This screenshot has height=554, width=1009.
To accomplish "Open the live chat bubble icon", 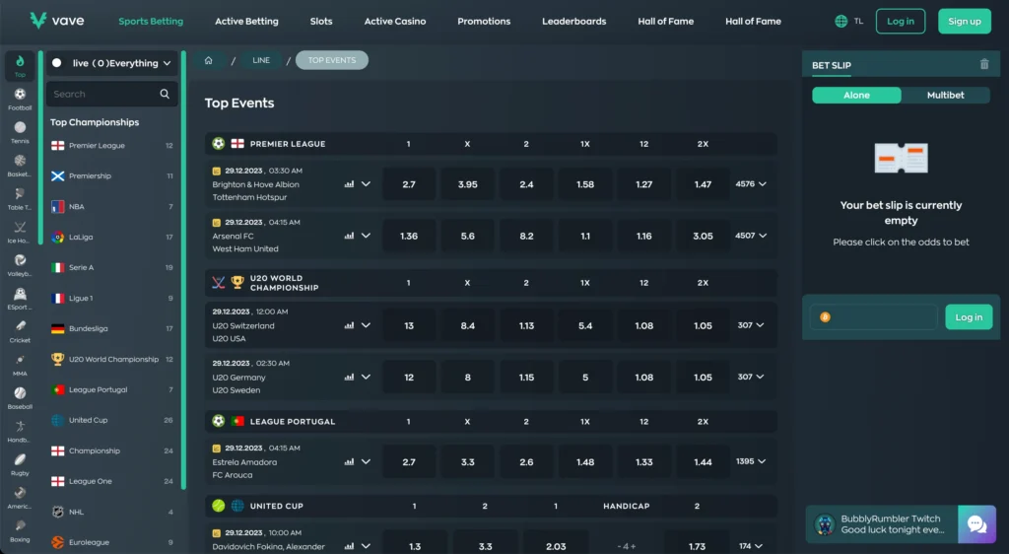I will point(976,524).
